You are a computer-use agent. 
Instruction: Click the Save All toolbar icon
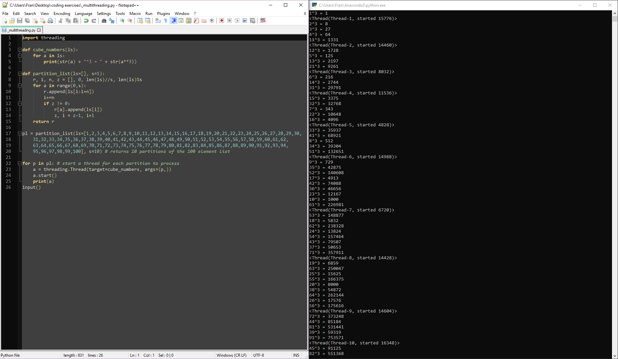point(27,21)
